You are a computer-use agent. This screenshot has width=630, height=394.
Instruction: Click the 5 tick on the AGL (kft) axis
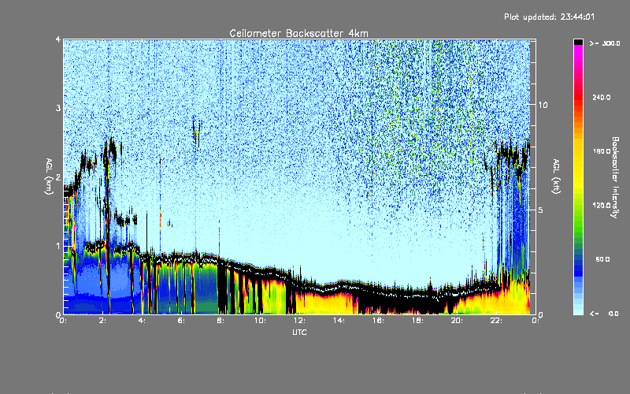tap(541, 210)
